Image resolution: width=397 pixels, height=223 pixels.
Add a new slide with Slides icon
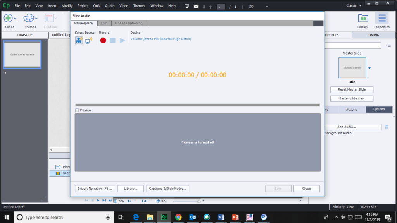[8, 18]
